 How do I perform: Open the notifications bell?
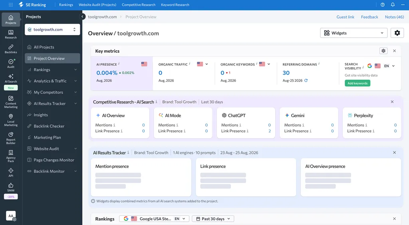[x=393, y=5]
